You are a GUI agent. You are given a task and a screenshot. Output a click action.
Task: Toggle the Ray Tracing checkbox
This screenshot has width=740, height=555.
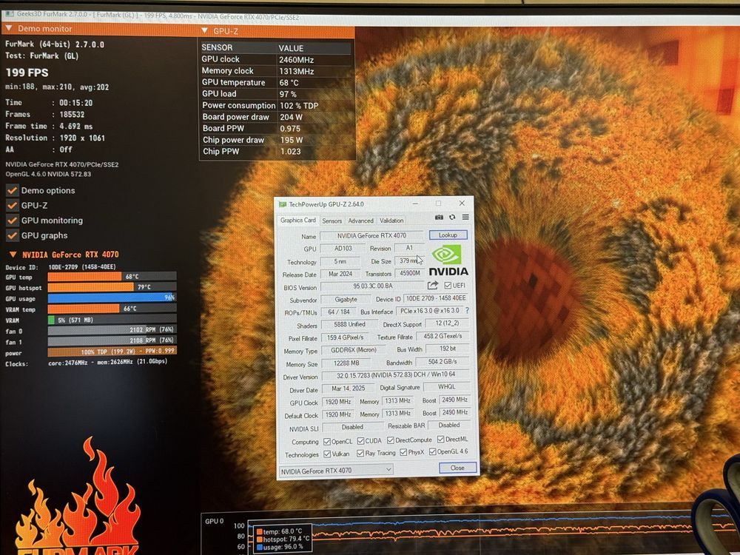[x=360, y=453]
